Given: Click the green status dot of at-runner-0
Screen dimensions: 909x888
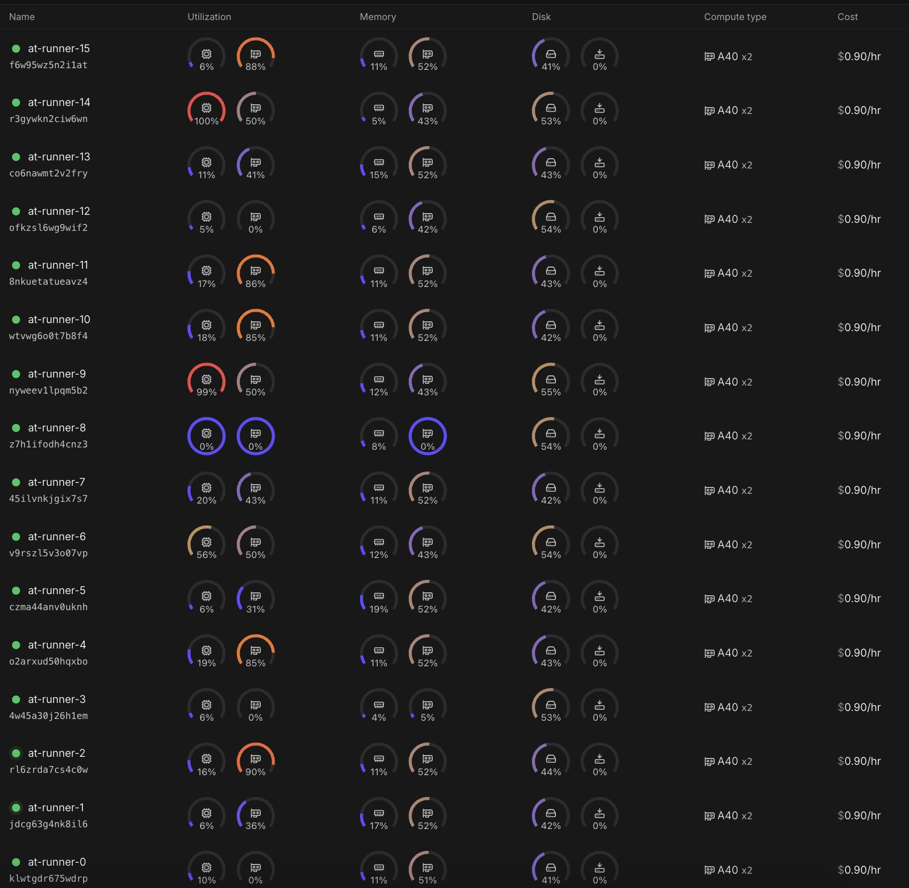Looking at the screenshot, I should [x=16, y=862].
